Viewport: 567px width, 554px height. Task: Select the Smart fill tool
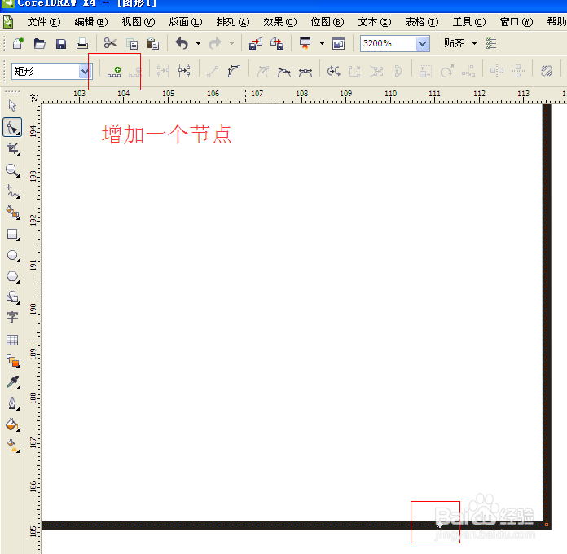[13, 213]
